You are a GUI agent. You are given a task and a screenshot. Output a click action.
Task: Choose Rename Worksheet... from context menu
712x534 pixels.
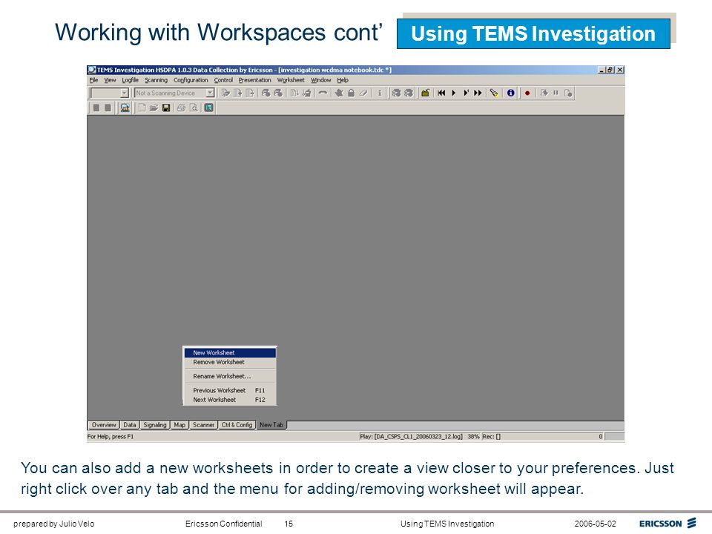pos(230,377)
